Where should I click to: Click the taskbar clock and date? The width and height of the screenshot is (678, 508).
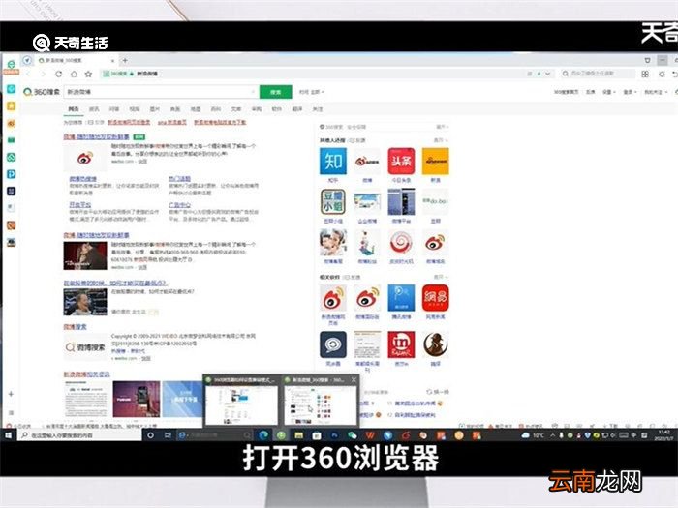click(x=663, y=435)
